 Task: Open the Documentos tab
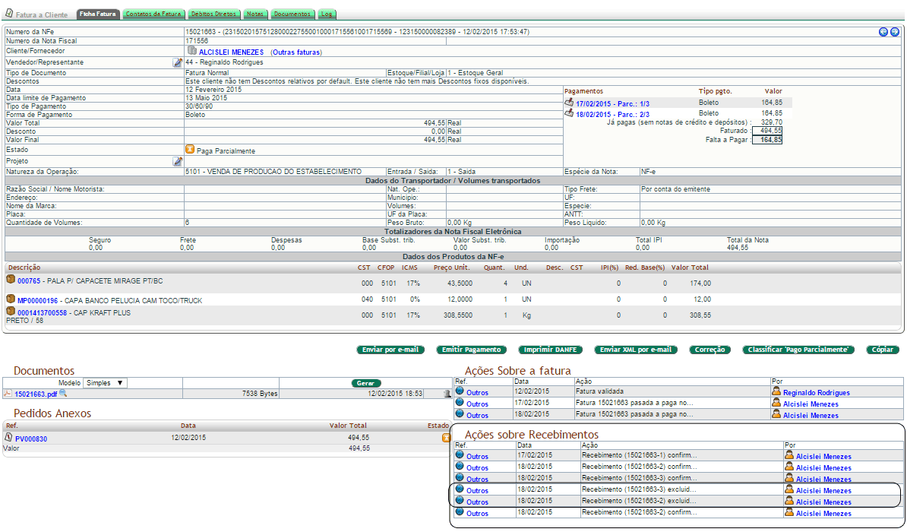(x=292, y=14)
